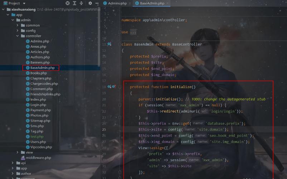Screen dimensions: 287x179
Task: Select Tag.php file
Action: [37, 131]
